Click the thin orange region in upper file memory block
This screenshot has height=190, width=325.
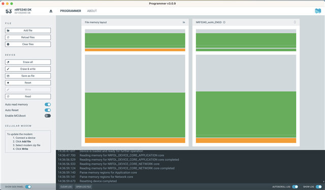point(135,50)
